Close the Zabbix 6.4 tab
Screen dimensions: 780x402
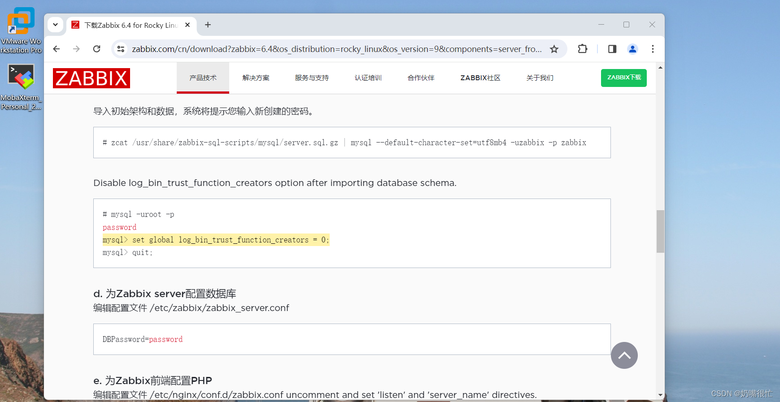187,25
